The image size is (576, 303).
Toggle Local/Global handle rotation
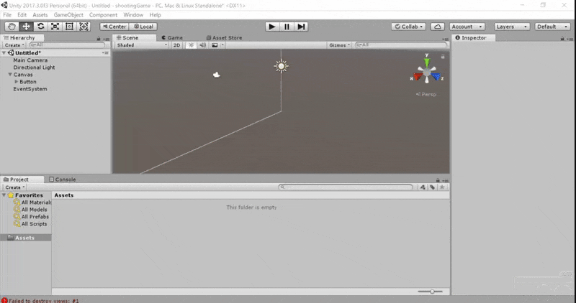(143, 27)
